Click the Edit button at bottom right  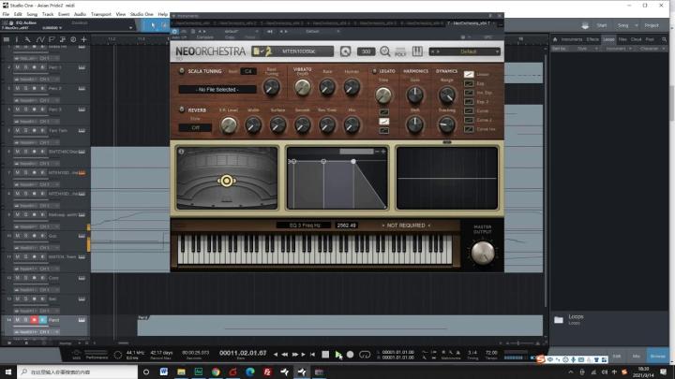point(617,356)
